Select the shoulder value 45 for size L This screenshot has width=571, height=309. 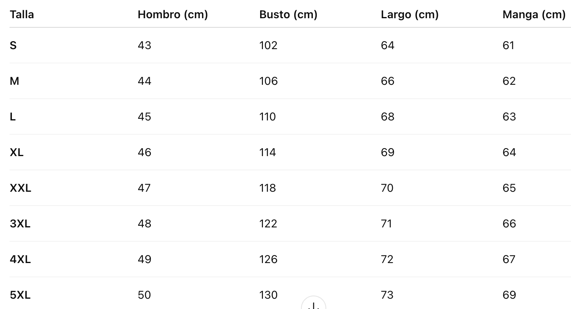click(x=145, y=117)
